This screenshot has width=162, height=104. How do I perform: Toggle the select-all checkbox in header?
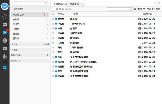tap(53, 14)
